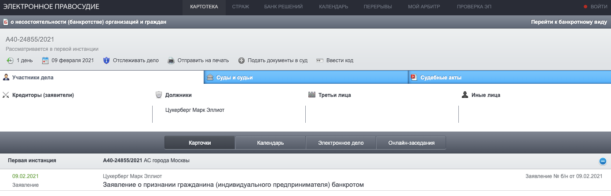Show the Онлайн-заседания view
The height and width of the screenshot is (196, 611).
(x=411, y=143)
